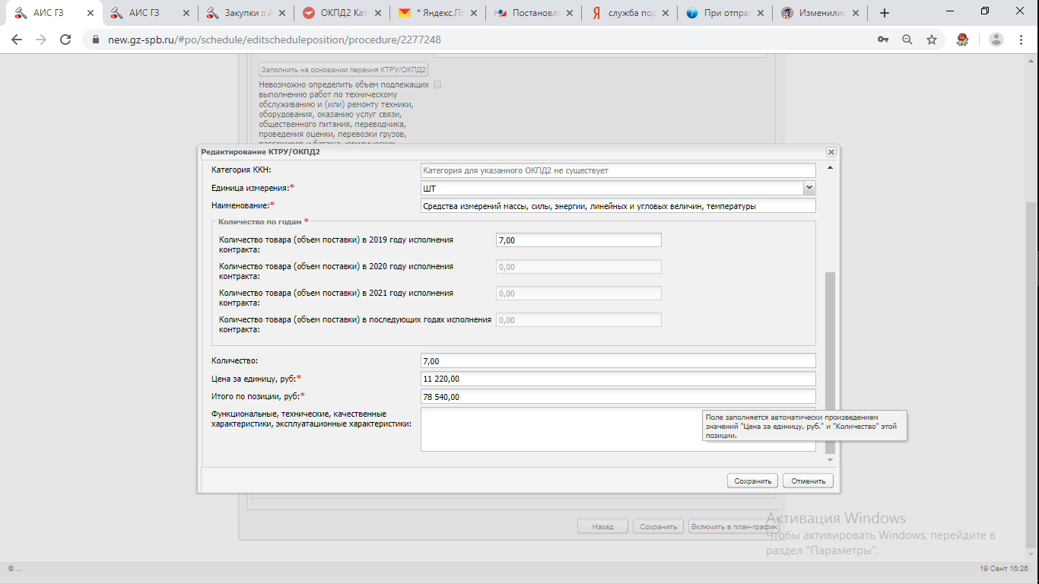Click the Наименование input field
1039x584 pixels.
coord(618,205)
